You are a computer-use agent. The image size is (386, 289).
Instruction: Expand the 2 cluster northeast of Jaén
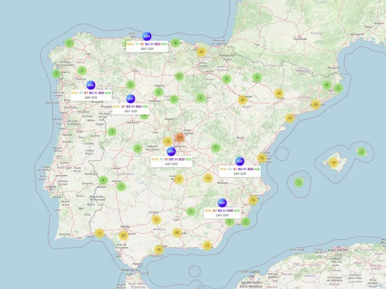[191, 211]
